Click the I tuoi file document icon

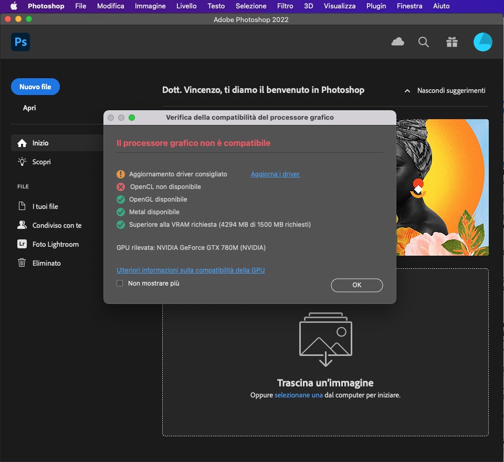click(22, 206)
